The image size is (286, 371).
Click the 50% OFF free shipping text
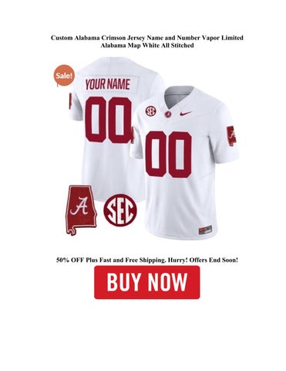[147, 260]
